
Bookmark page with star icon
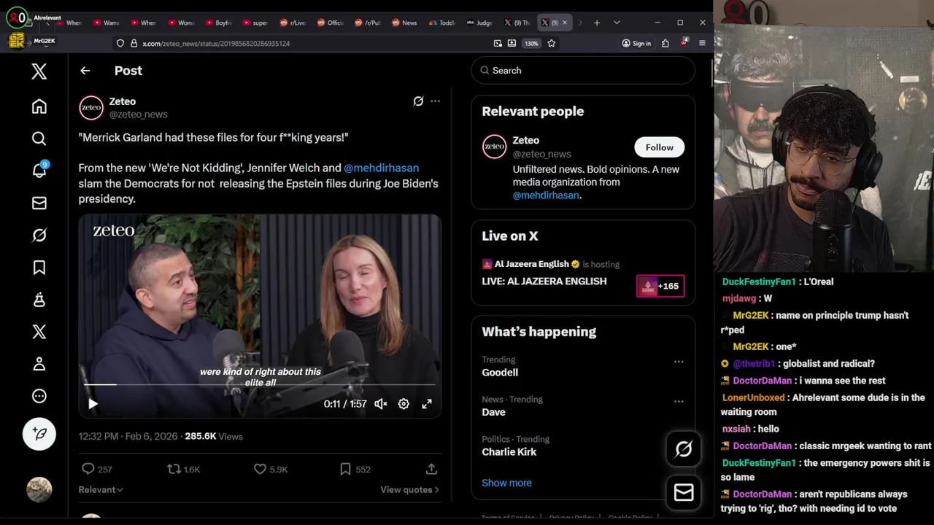tap(552, 43)
